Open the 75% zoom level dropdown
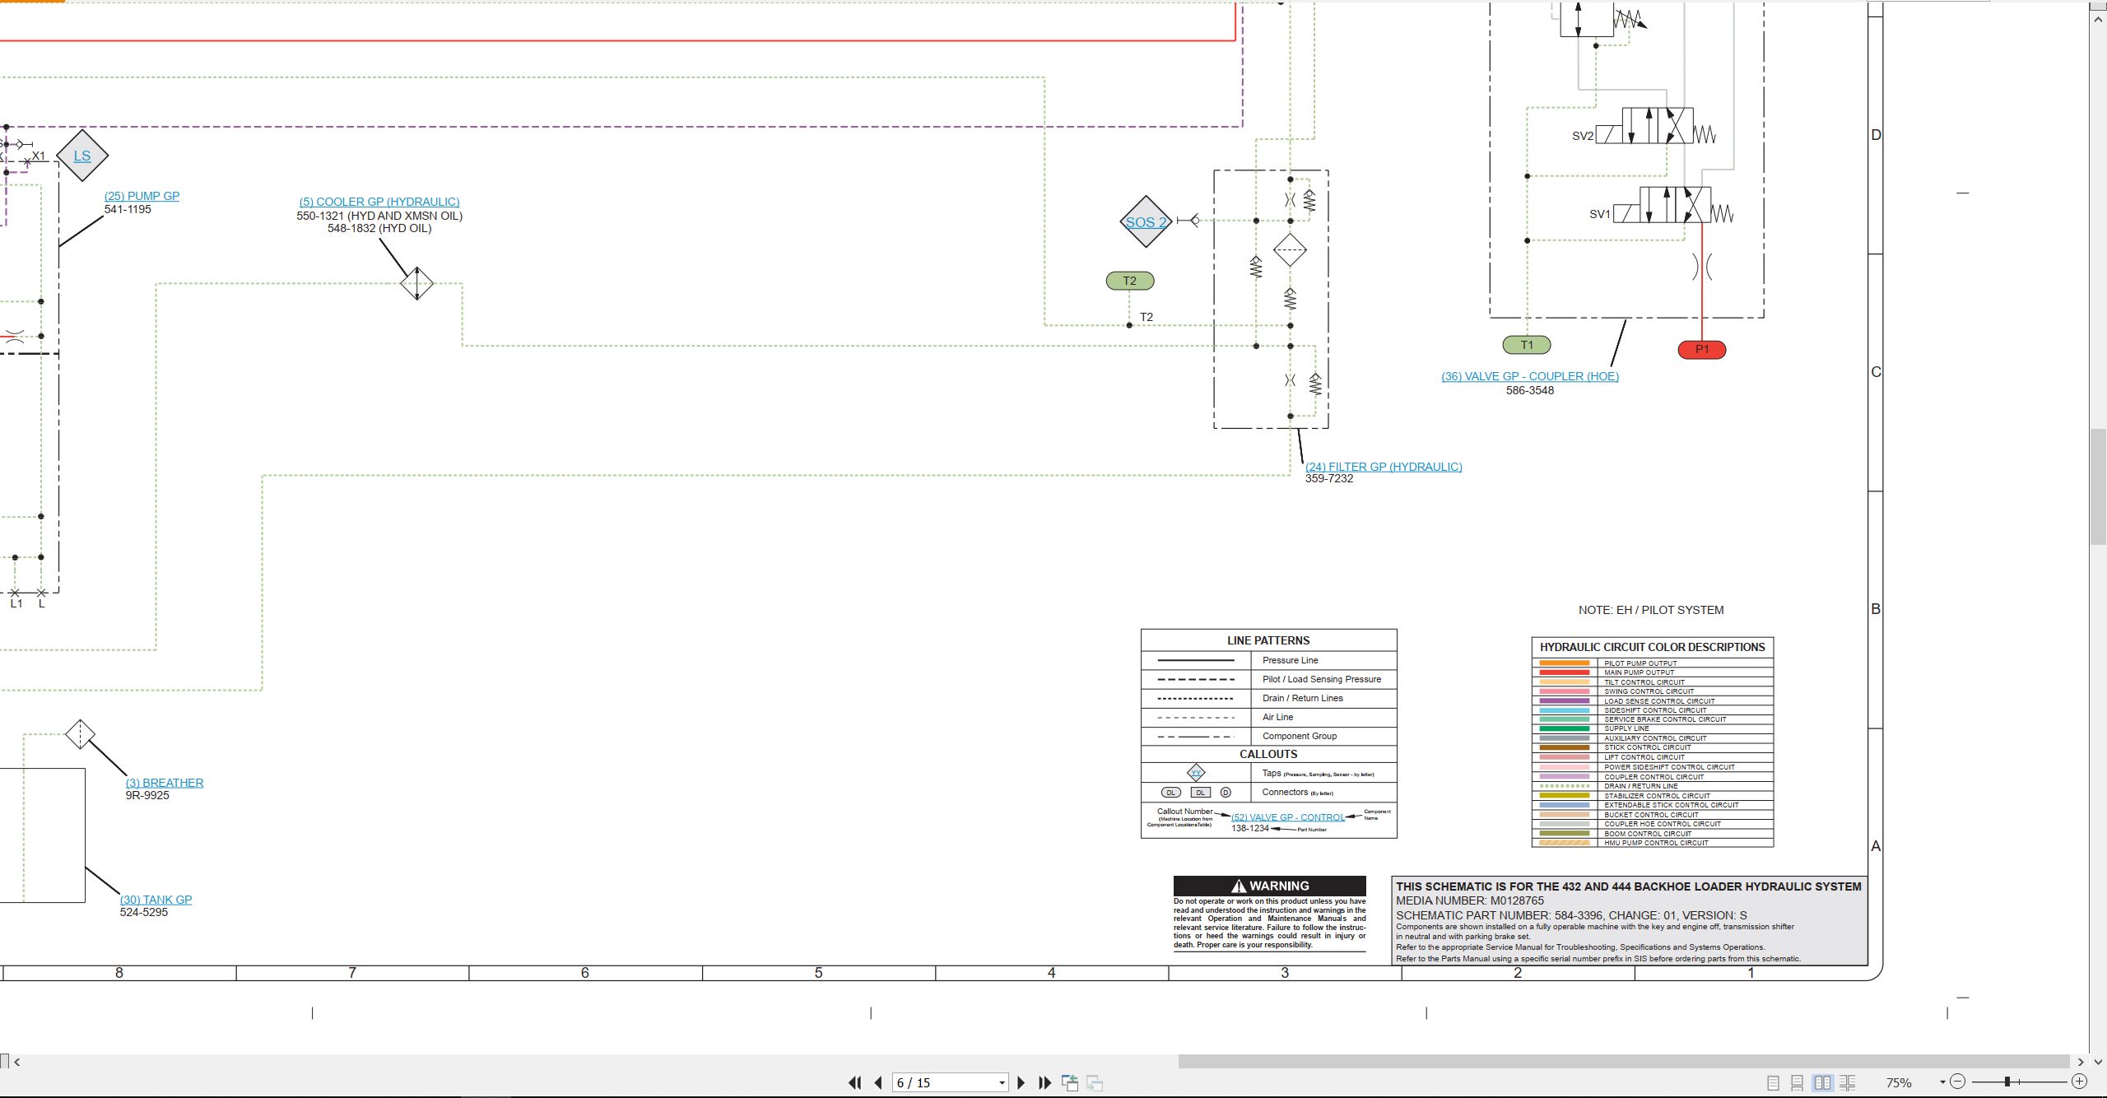Image resolution: width=2107 pixels, height=1098 pixels. point(1942,1082)
